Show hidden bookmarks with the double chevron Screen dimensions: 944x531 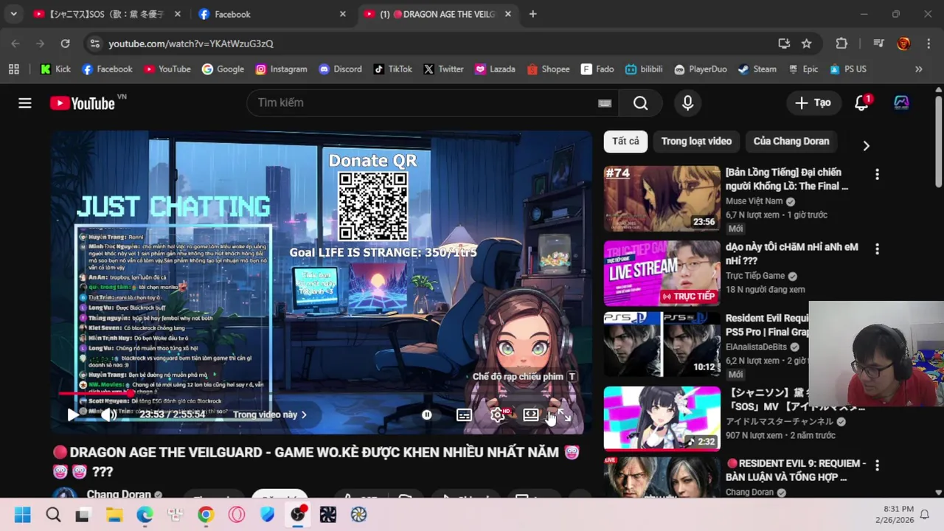pyautogui.click(x=918, y=69)
